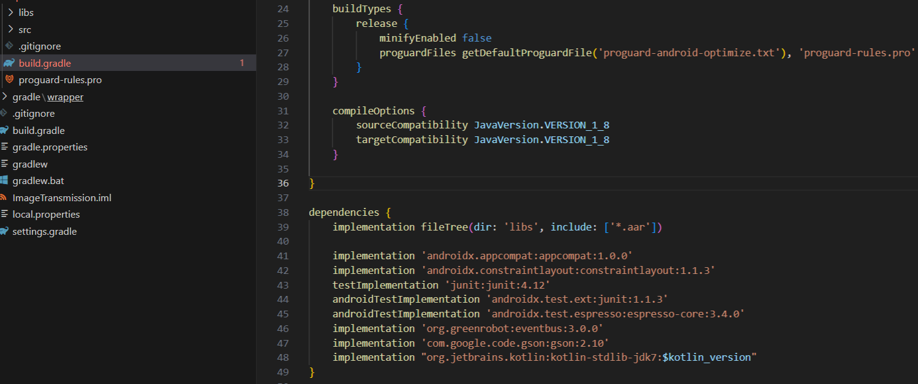The width and height of the screenshot is (918, 384).
Task: Click $kotlin_version variable on line 48
Action: pyautogui.click(x=707, y=357)
